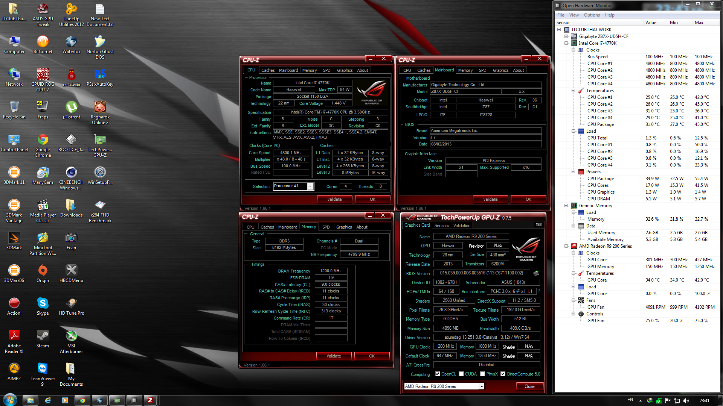This screenshot has height=406, width=723.
Task: Click the Bus Interface question mark icon
Action: pos(539,291)
